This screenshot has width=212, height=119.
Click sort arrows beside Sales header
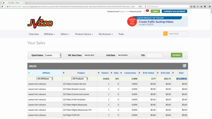pyautogui.click(x=111, y=73)
